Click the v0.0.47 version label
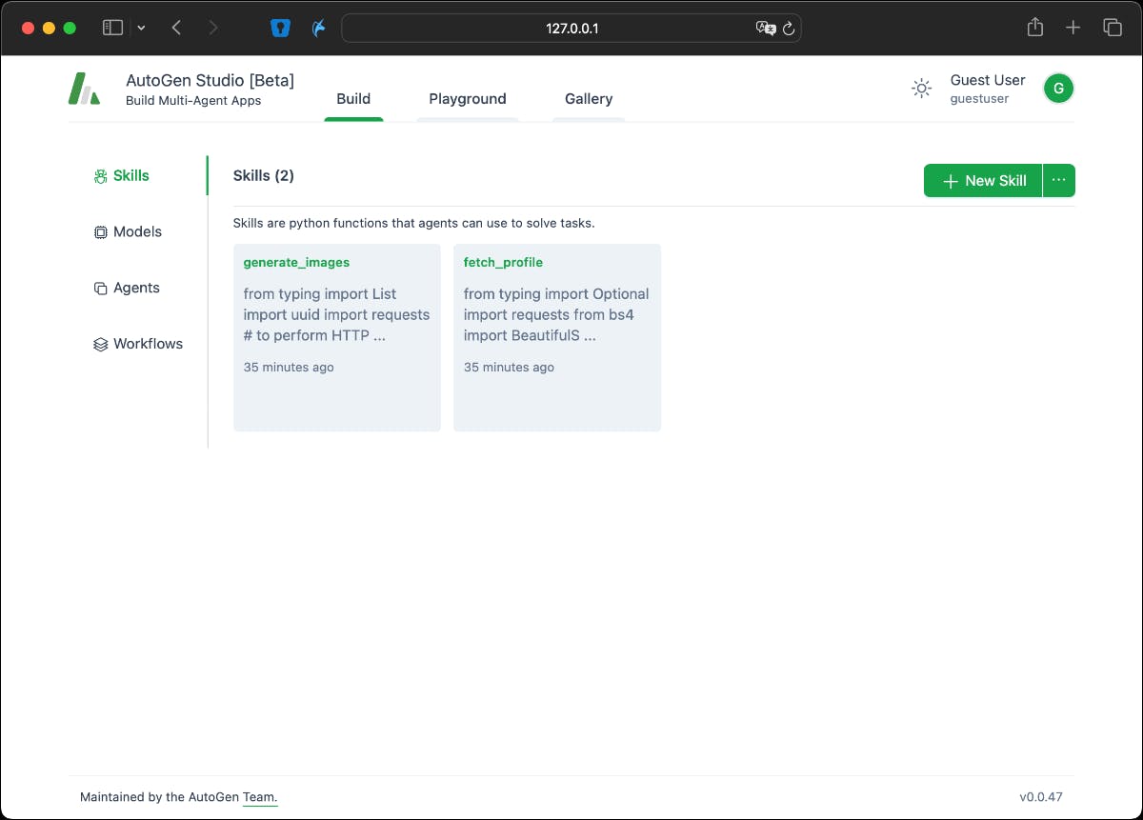Image resolution: width=1143 pixels, height=820 pixels. pos(1041,797)
